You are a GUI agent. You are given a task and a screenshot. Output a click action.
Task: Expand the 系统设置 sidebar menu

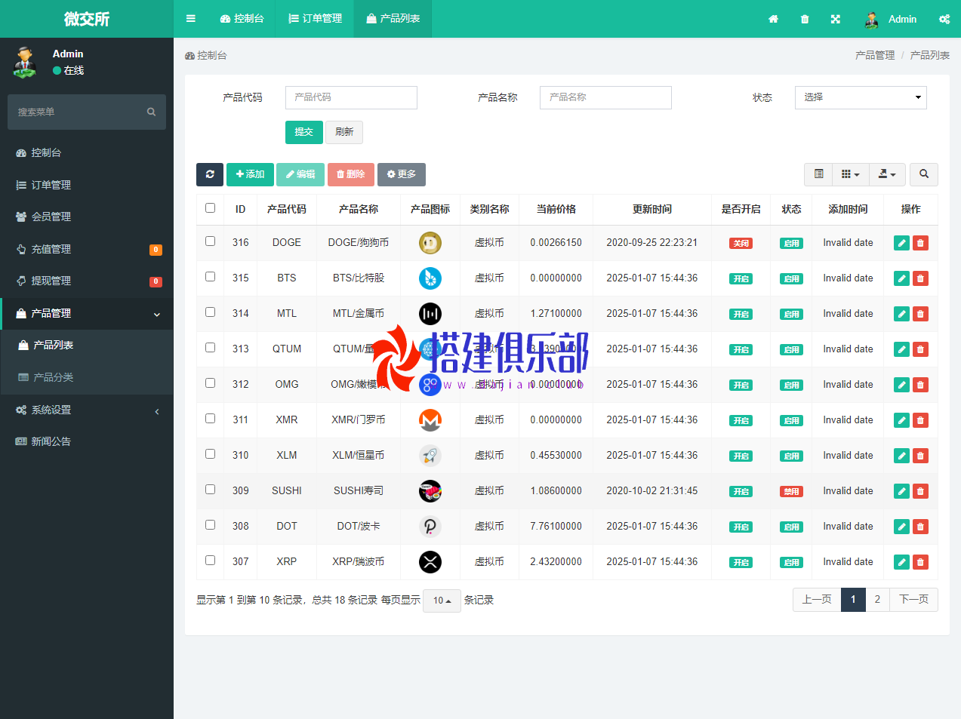point(87,410)
